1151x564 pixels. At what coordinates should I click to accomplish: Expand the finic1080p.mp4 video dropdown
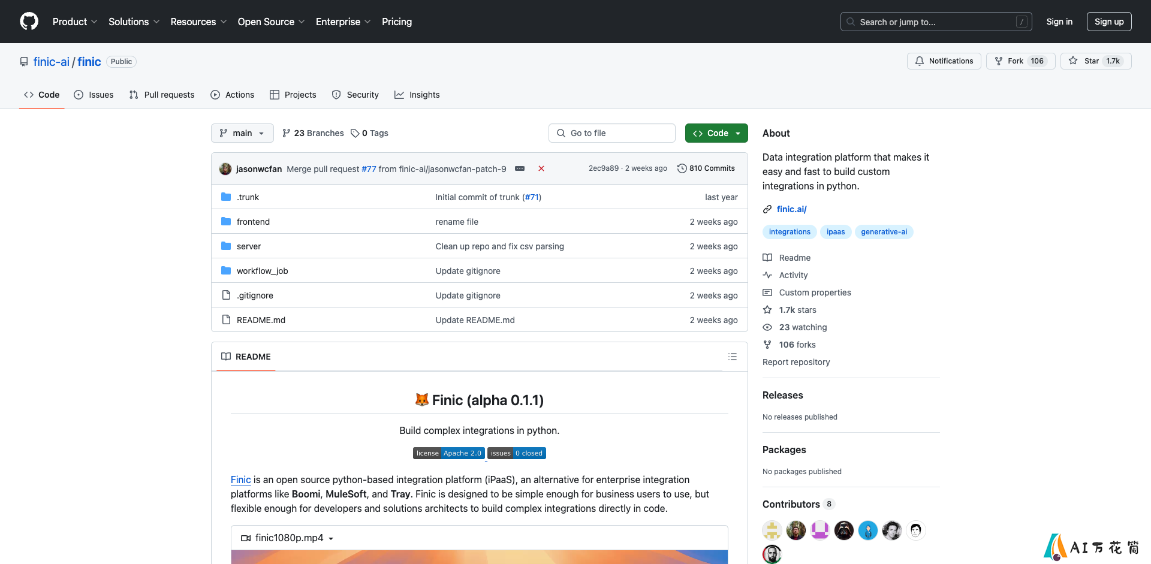click(288, 538)
